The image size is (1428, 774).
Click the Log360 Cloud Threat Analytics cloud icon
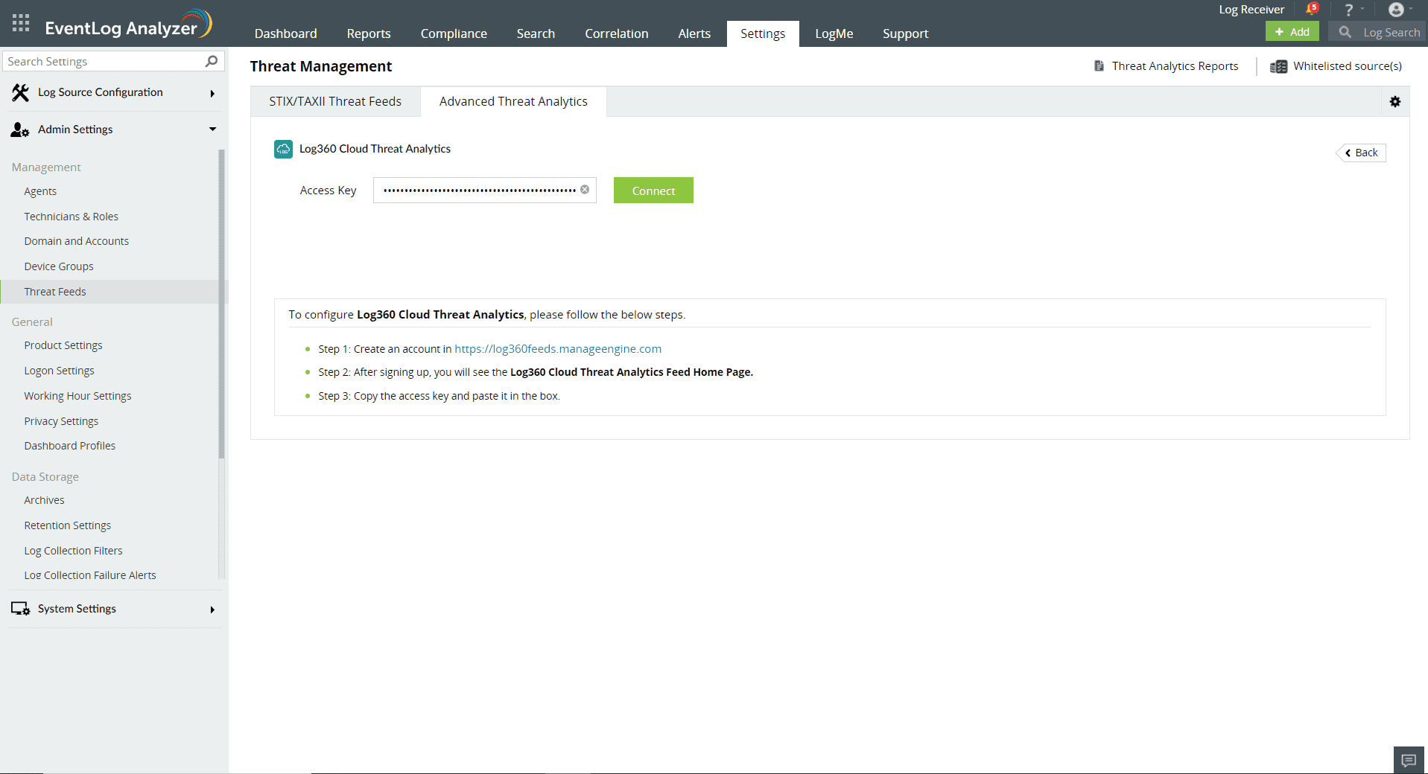point(283,149)
